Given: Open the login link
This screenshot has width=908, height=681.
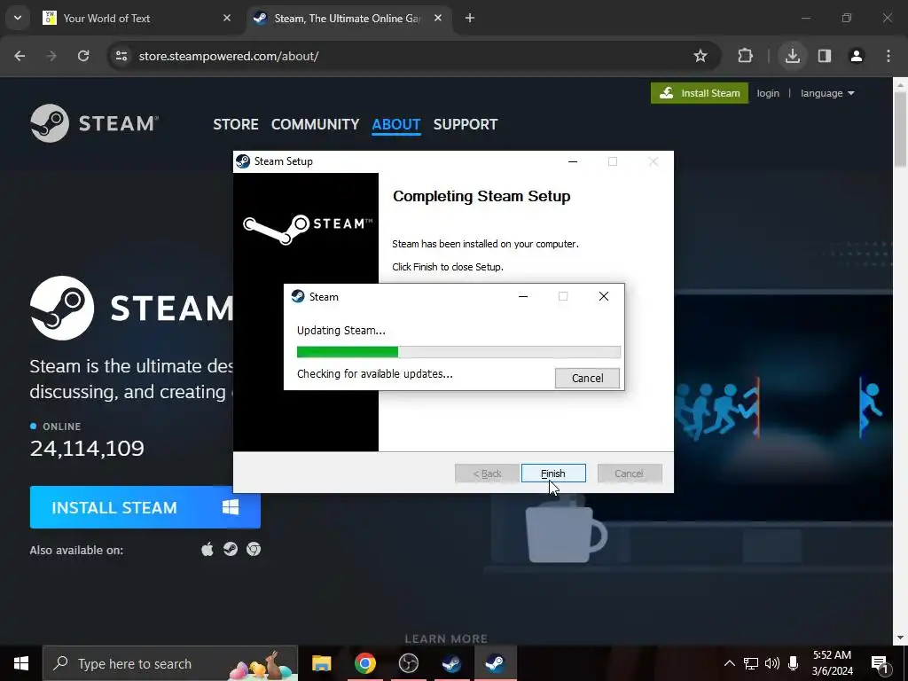Looking at the screenshot, I should [x=768, y=93].
